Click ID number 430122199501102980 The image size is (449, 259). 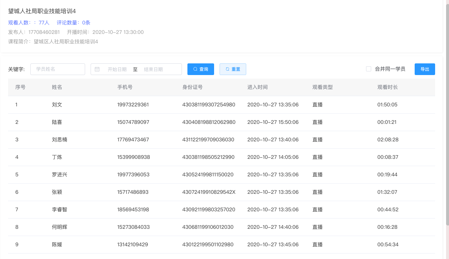point(208,245)
